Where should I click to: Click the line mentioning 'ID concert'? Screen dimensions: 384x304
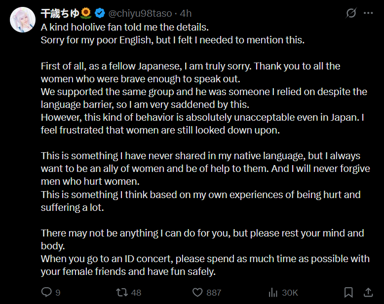click(205, 259)
